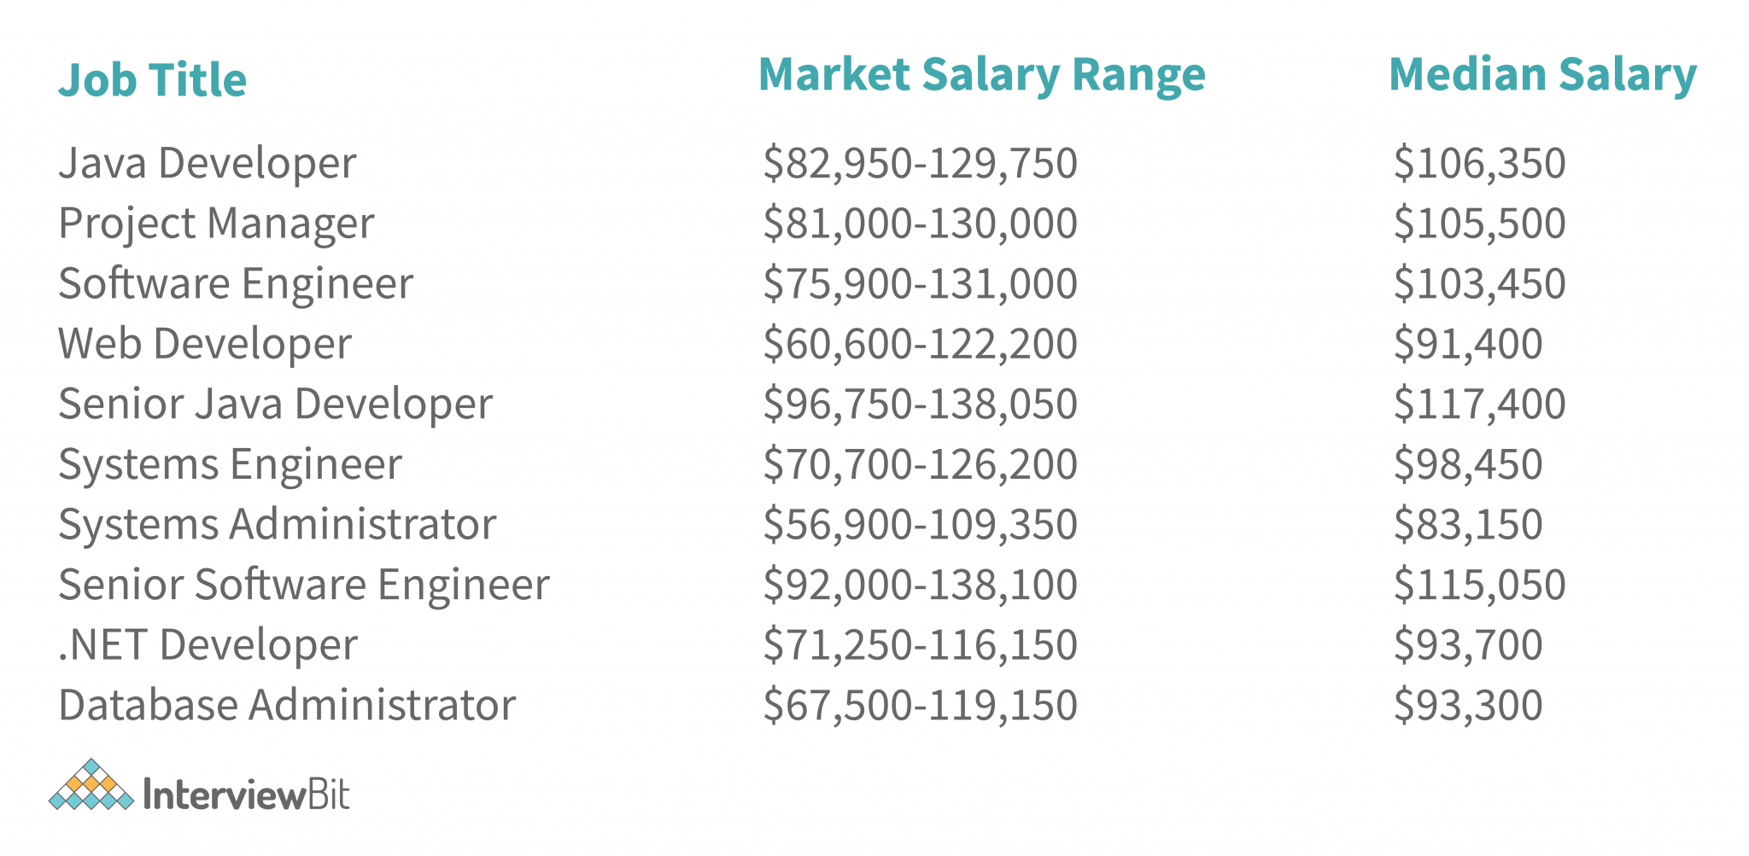Click the InterviewBit diamond logo icon
The height and width of the screenshot is (856, 1749).
(91, 785)
